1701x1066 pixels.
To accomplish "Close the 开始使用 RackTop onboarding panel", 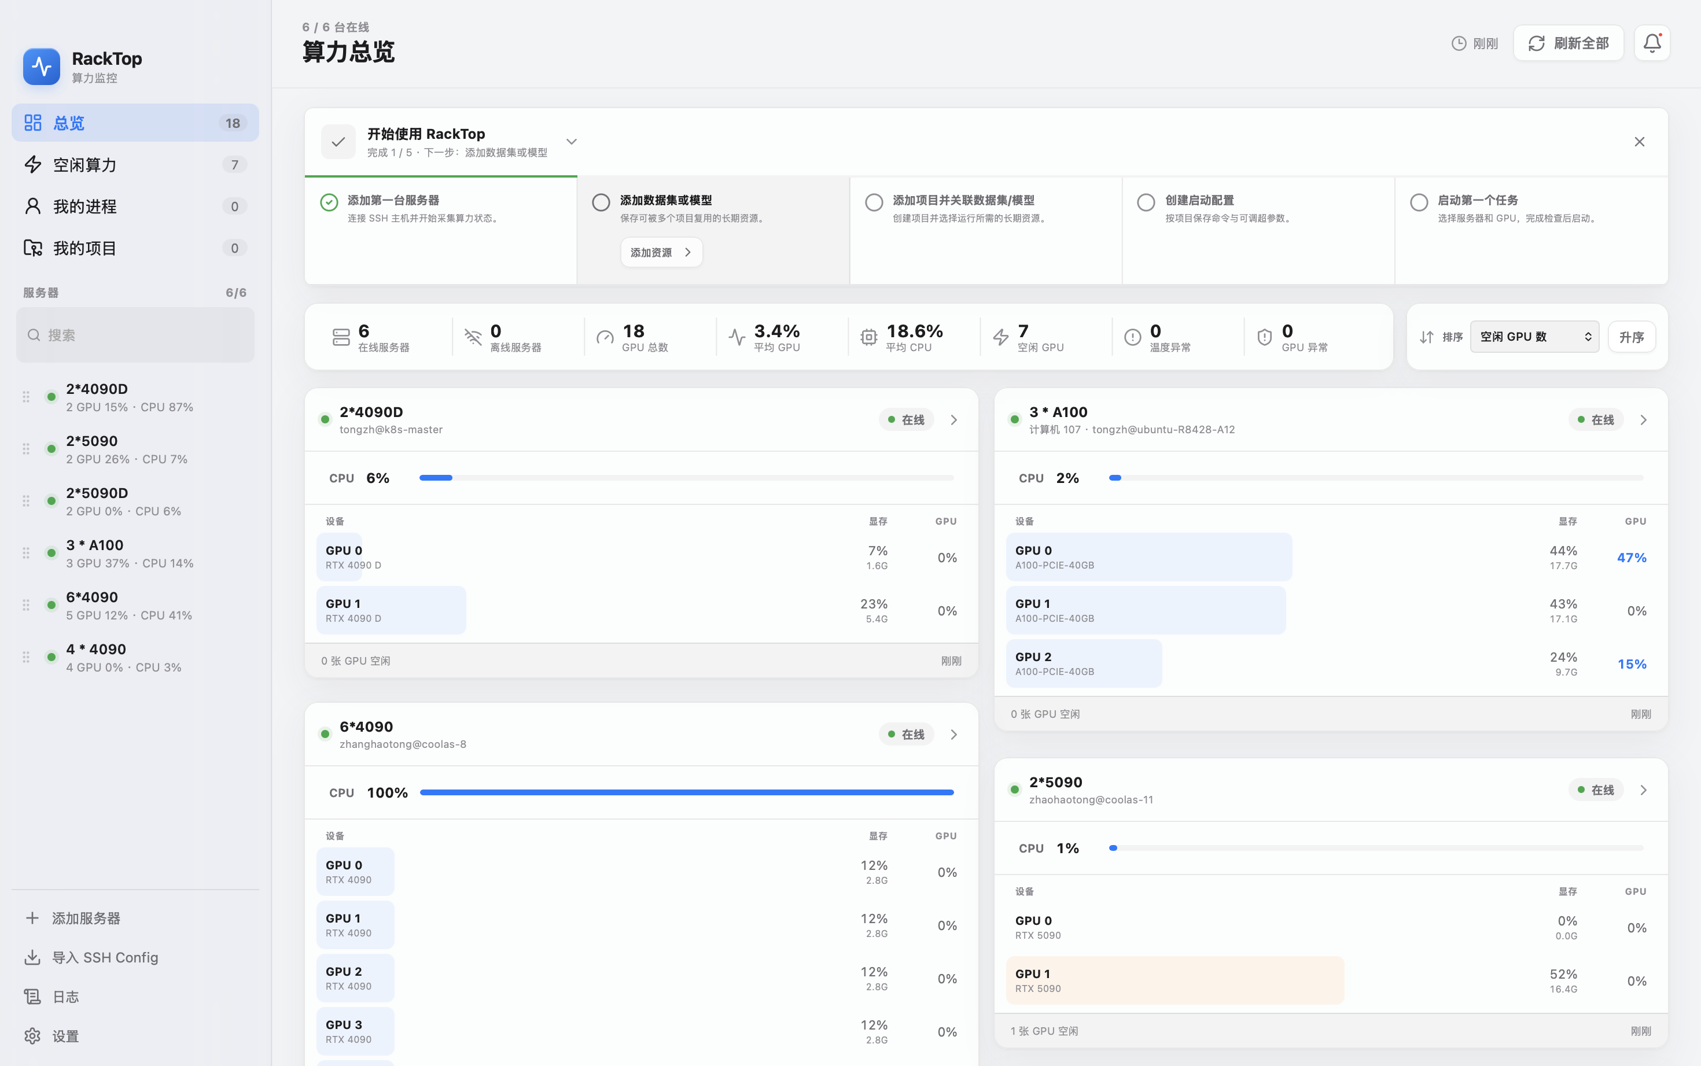I will [x=1639, y=142].
